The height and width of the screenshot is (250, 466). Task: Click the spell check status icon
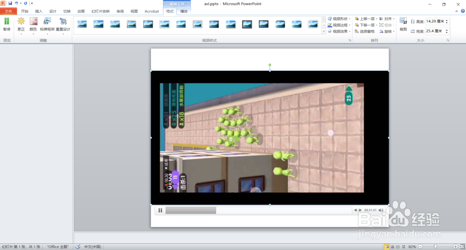coord(78,247)
